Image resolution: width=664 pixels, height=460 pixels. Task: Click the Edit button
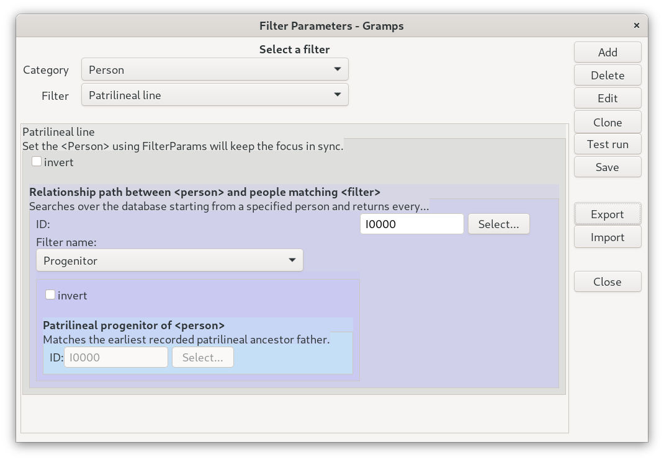[607, 98]
